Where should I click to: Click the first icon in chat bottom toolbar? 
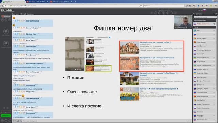point(14,121)
